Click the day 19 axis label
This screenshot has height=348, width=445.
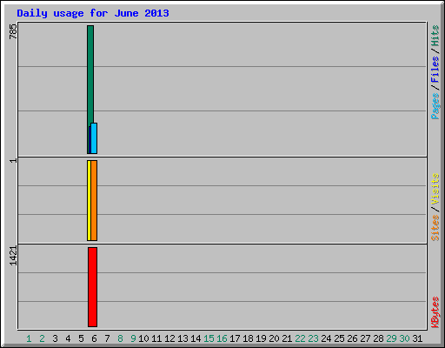coord(261,338)
